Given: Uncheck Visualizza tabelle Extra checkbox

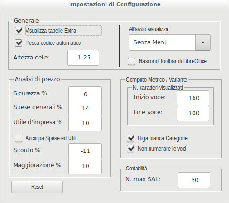Looking at the screenshot, I should 18,31.
